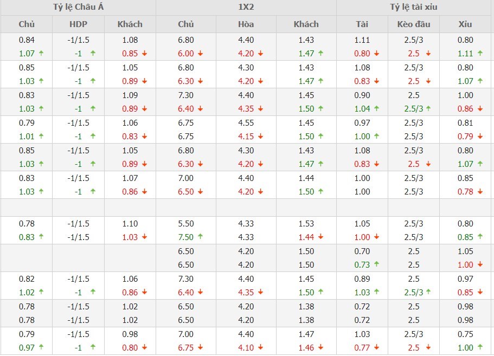The height and width of the screenshot is (356, 494).
Task: Click the HDP column header
Action: 79,24
